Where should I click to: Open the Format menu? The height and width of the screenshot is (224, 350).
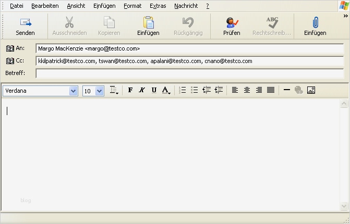point(132,6)
